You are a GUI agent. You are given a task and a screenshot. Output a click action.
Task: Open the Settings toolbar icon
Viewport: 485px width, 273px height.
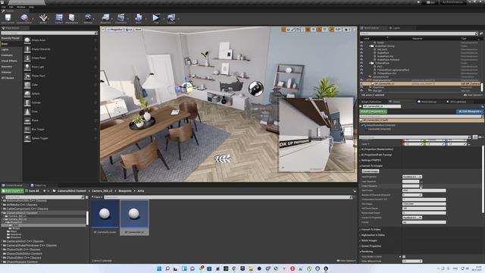(x=88, y=18)
